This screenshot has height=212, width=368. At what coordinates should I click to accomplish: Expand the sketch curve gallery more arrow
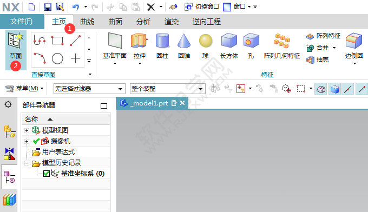tap(89, 61)
